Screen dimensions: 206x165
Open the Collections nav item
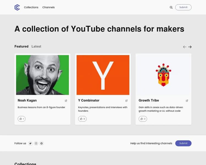pyautogui.click(x=31, y=7)
